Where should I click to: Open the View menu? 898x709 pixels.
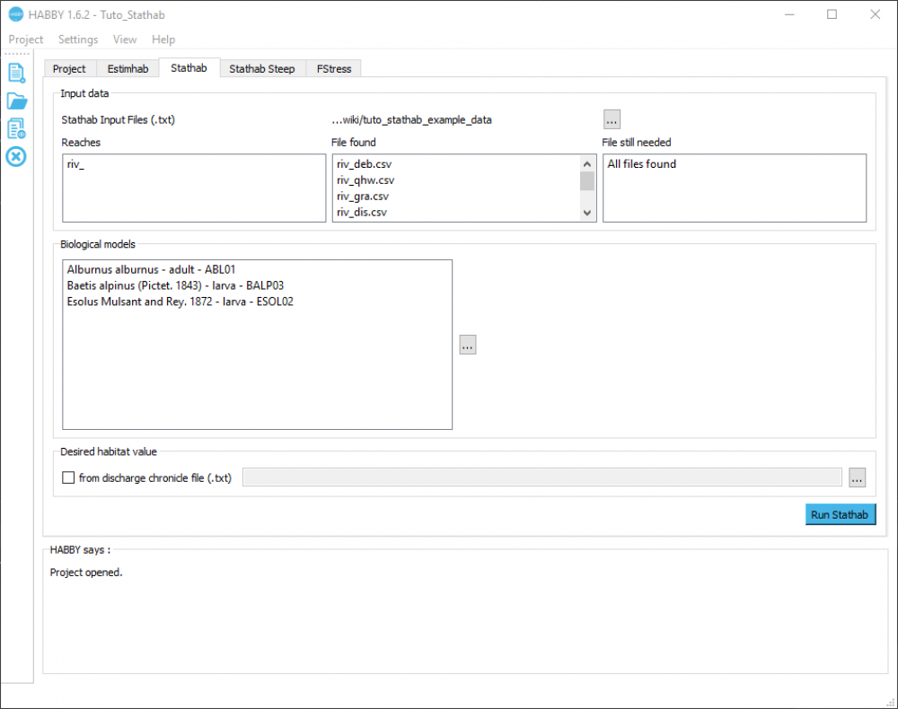tap(124, 39)
